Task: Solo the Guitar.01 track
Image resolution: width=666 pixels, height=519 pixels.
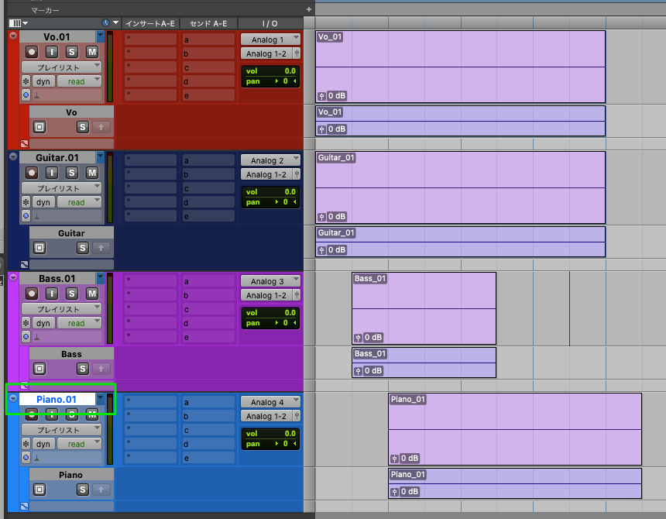Action: pyautogui.click(x=71, y=173)
